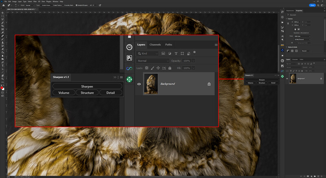Hide the Background layer in enlarged inset

139,84
